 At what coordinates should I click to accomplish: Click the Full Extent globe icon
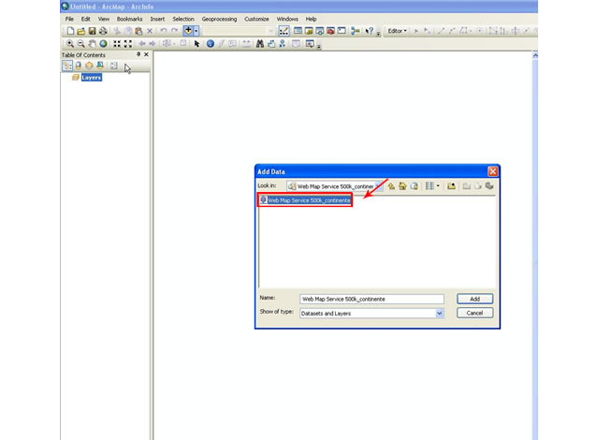(103, 44)
